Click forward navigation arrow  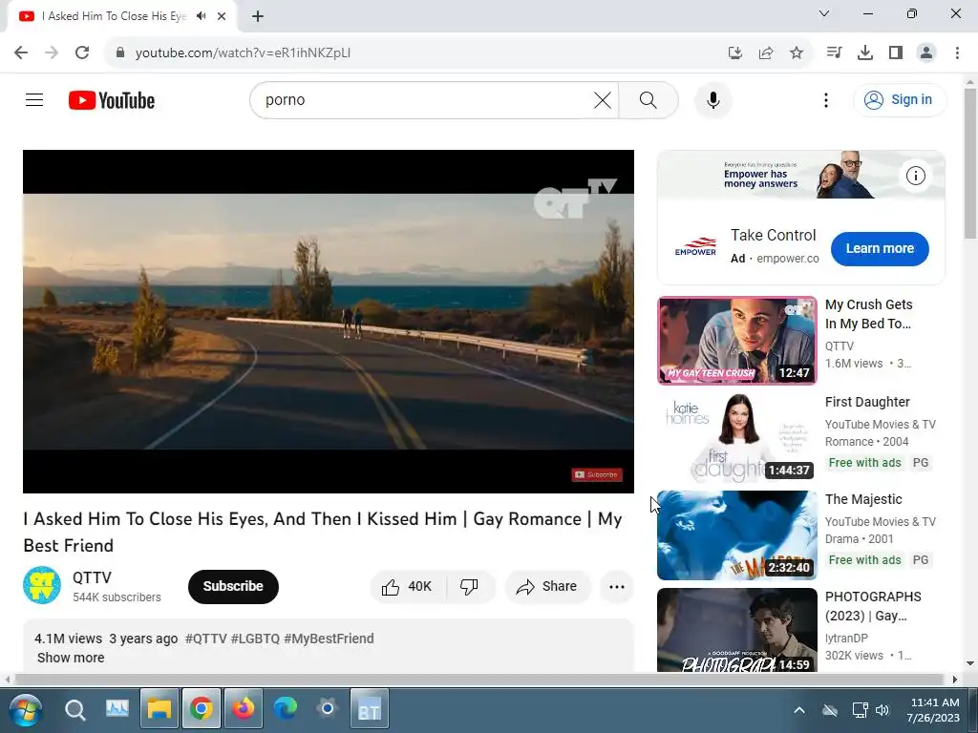[52, 52]
